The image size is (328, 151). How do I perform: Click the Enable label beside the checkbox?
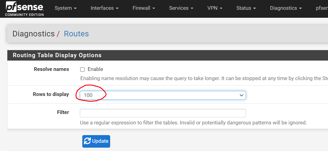pyautogui.click(x=95, y=69)
